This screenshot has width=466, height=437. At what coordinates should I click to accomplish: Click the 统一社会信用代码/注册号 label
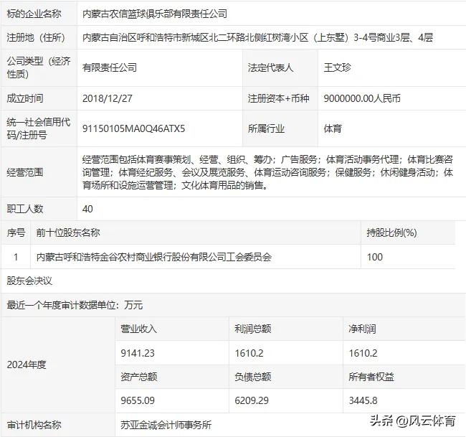(x=39, y=128)
